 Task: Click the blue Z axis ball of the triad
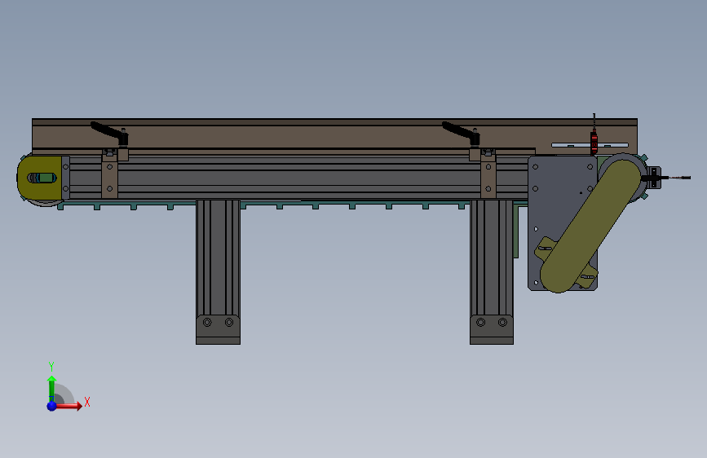tap(51, 406)
